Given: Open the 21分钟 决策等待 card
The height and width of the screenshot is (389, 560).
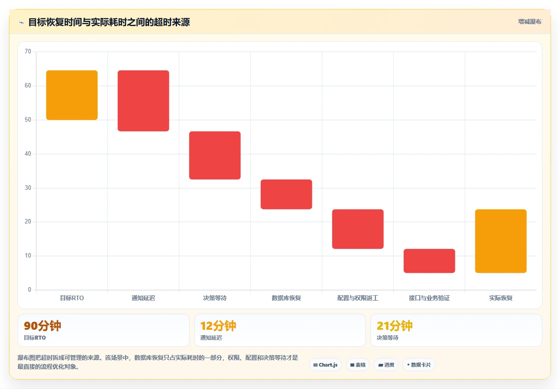Looking at the screenshot, I should (x=456, y=330).
